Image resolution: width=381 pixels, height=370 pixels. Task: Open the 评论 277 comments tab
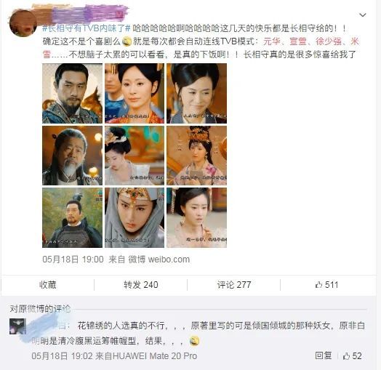pos(234,284)
